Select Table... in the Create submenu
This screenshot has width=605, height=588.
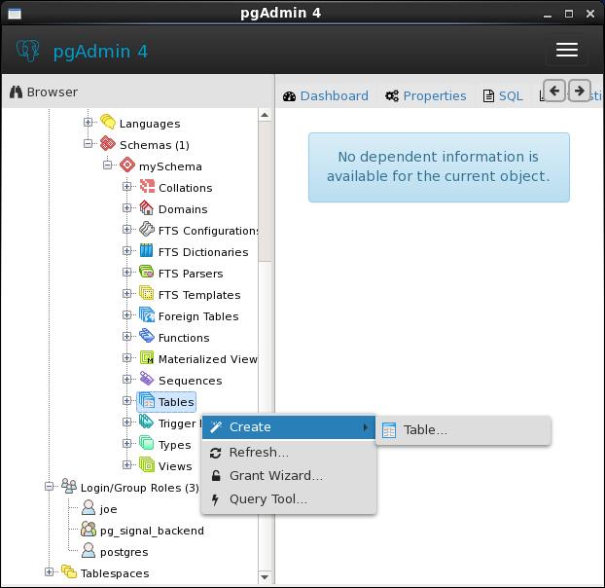click(463, 430)
